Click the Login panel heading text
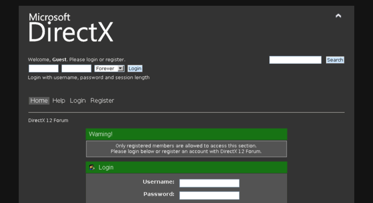 (x=106, y=167)
